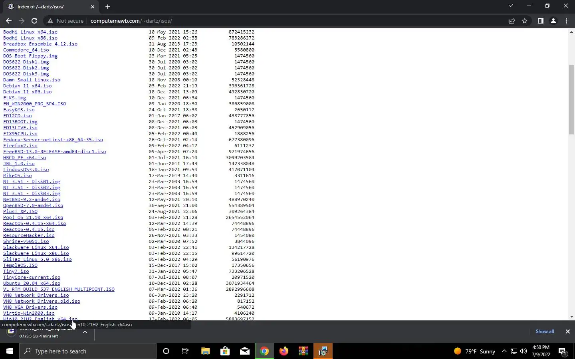575x359 pixels.
Task: Download Breadbox_Ensemble_4.12.iso
Action: [x=40, y=44]
